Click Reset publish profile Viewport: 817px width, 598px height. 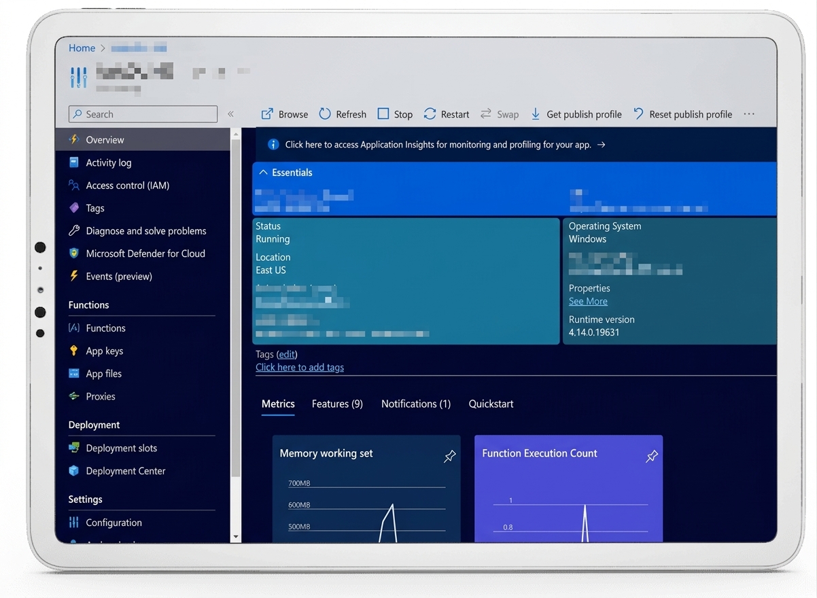click(682, 114)
